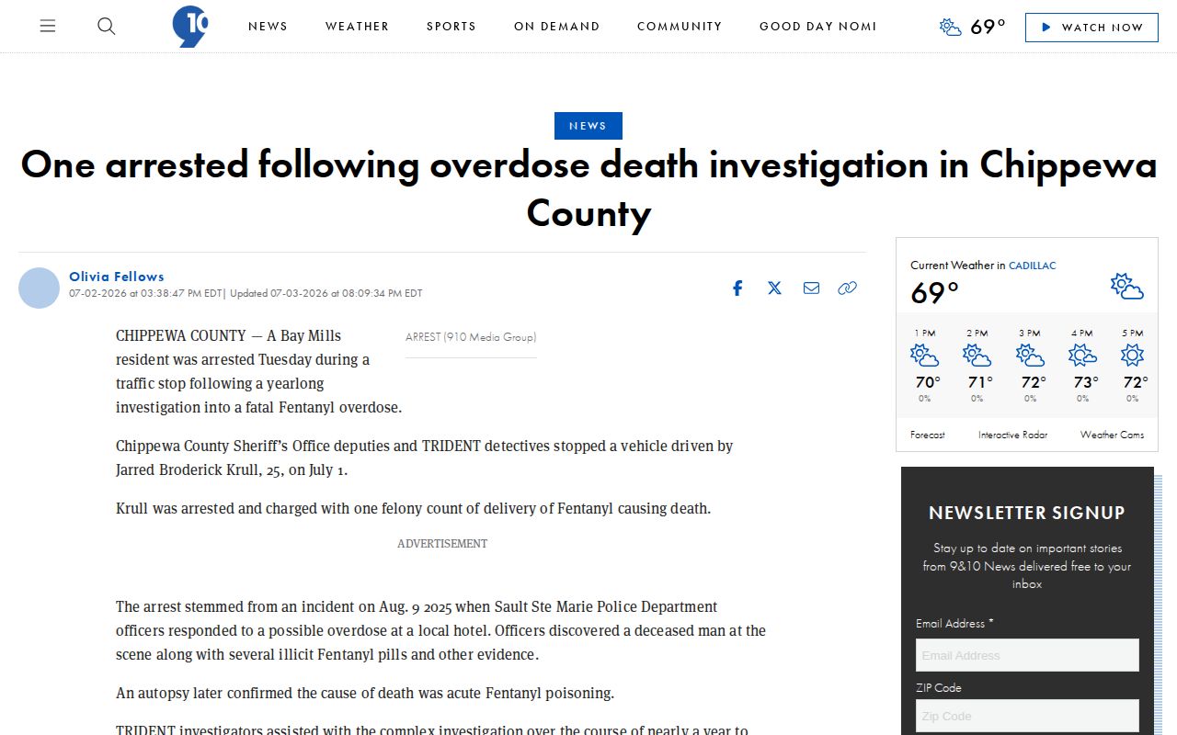Click the Watch Now button
The image size is (1177, 735).
pyautogui.click(x=1091, y=28)
